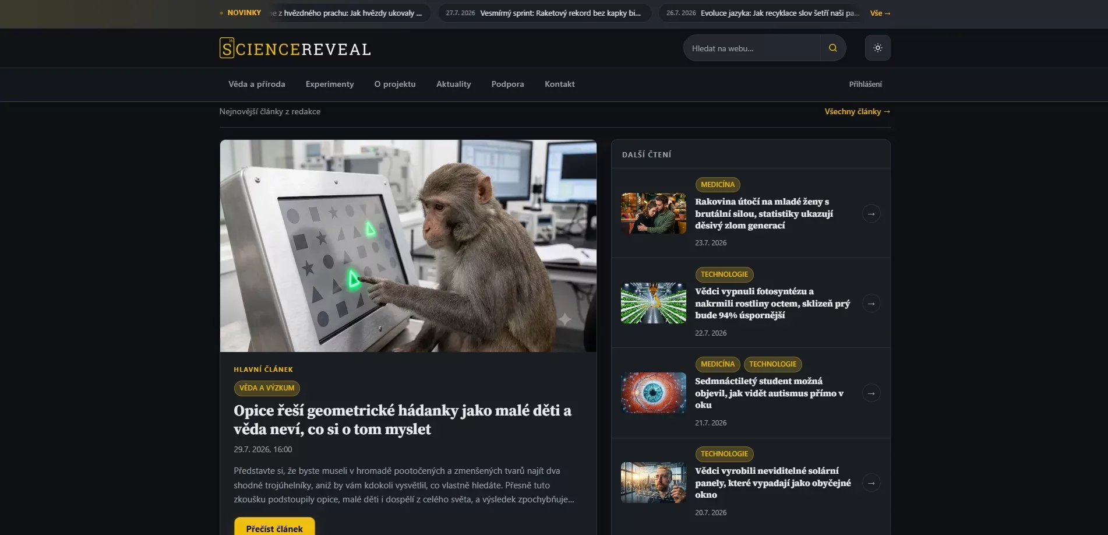Viewport: 1108px width, 535px height.
Task: Click the 'Nejnovější články z redakce' text
Action: pyautogui.click(x=270, y=112)
